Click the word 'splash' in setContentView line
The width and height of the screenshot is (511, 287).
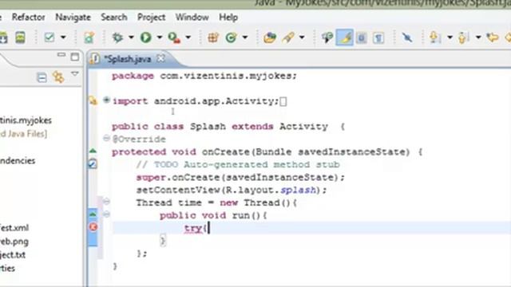tap(298, 190)
